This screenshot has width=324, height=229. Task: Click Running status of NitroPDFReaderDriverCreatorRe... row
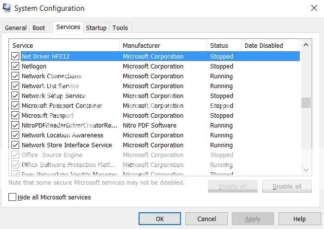click(x=221, y=125)
